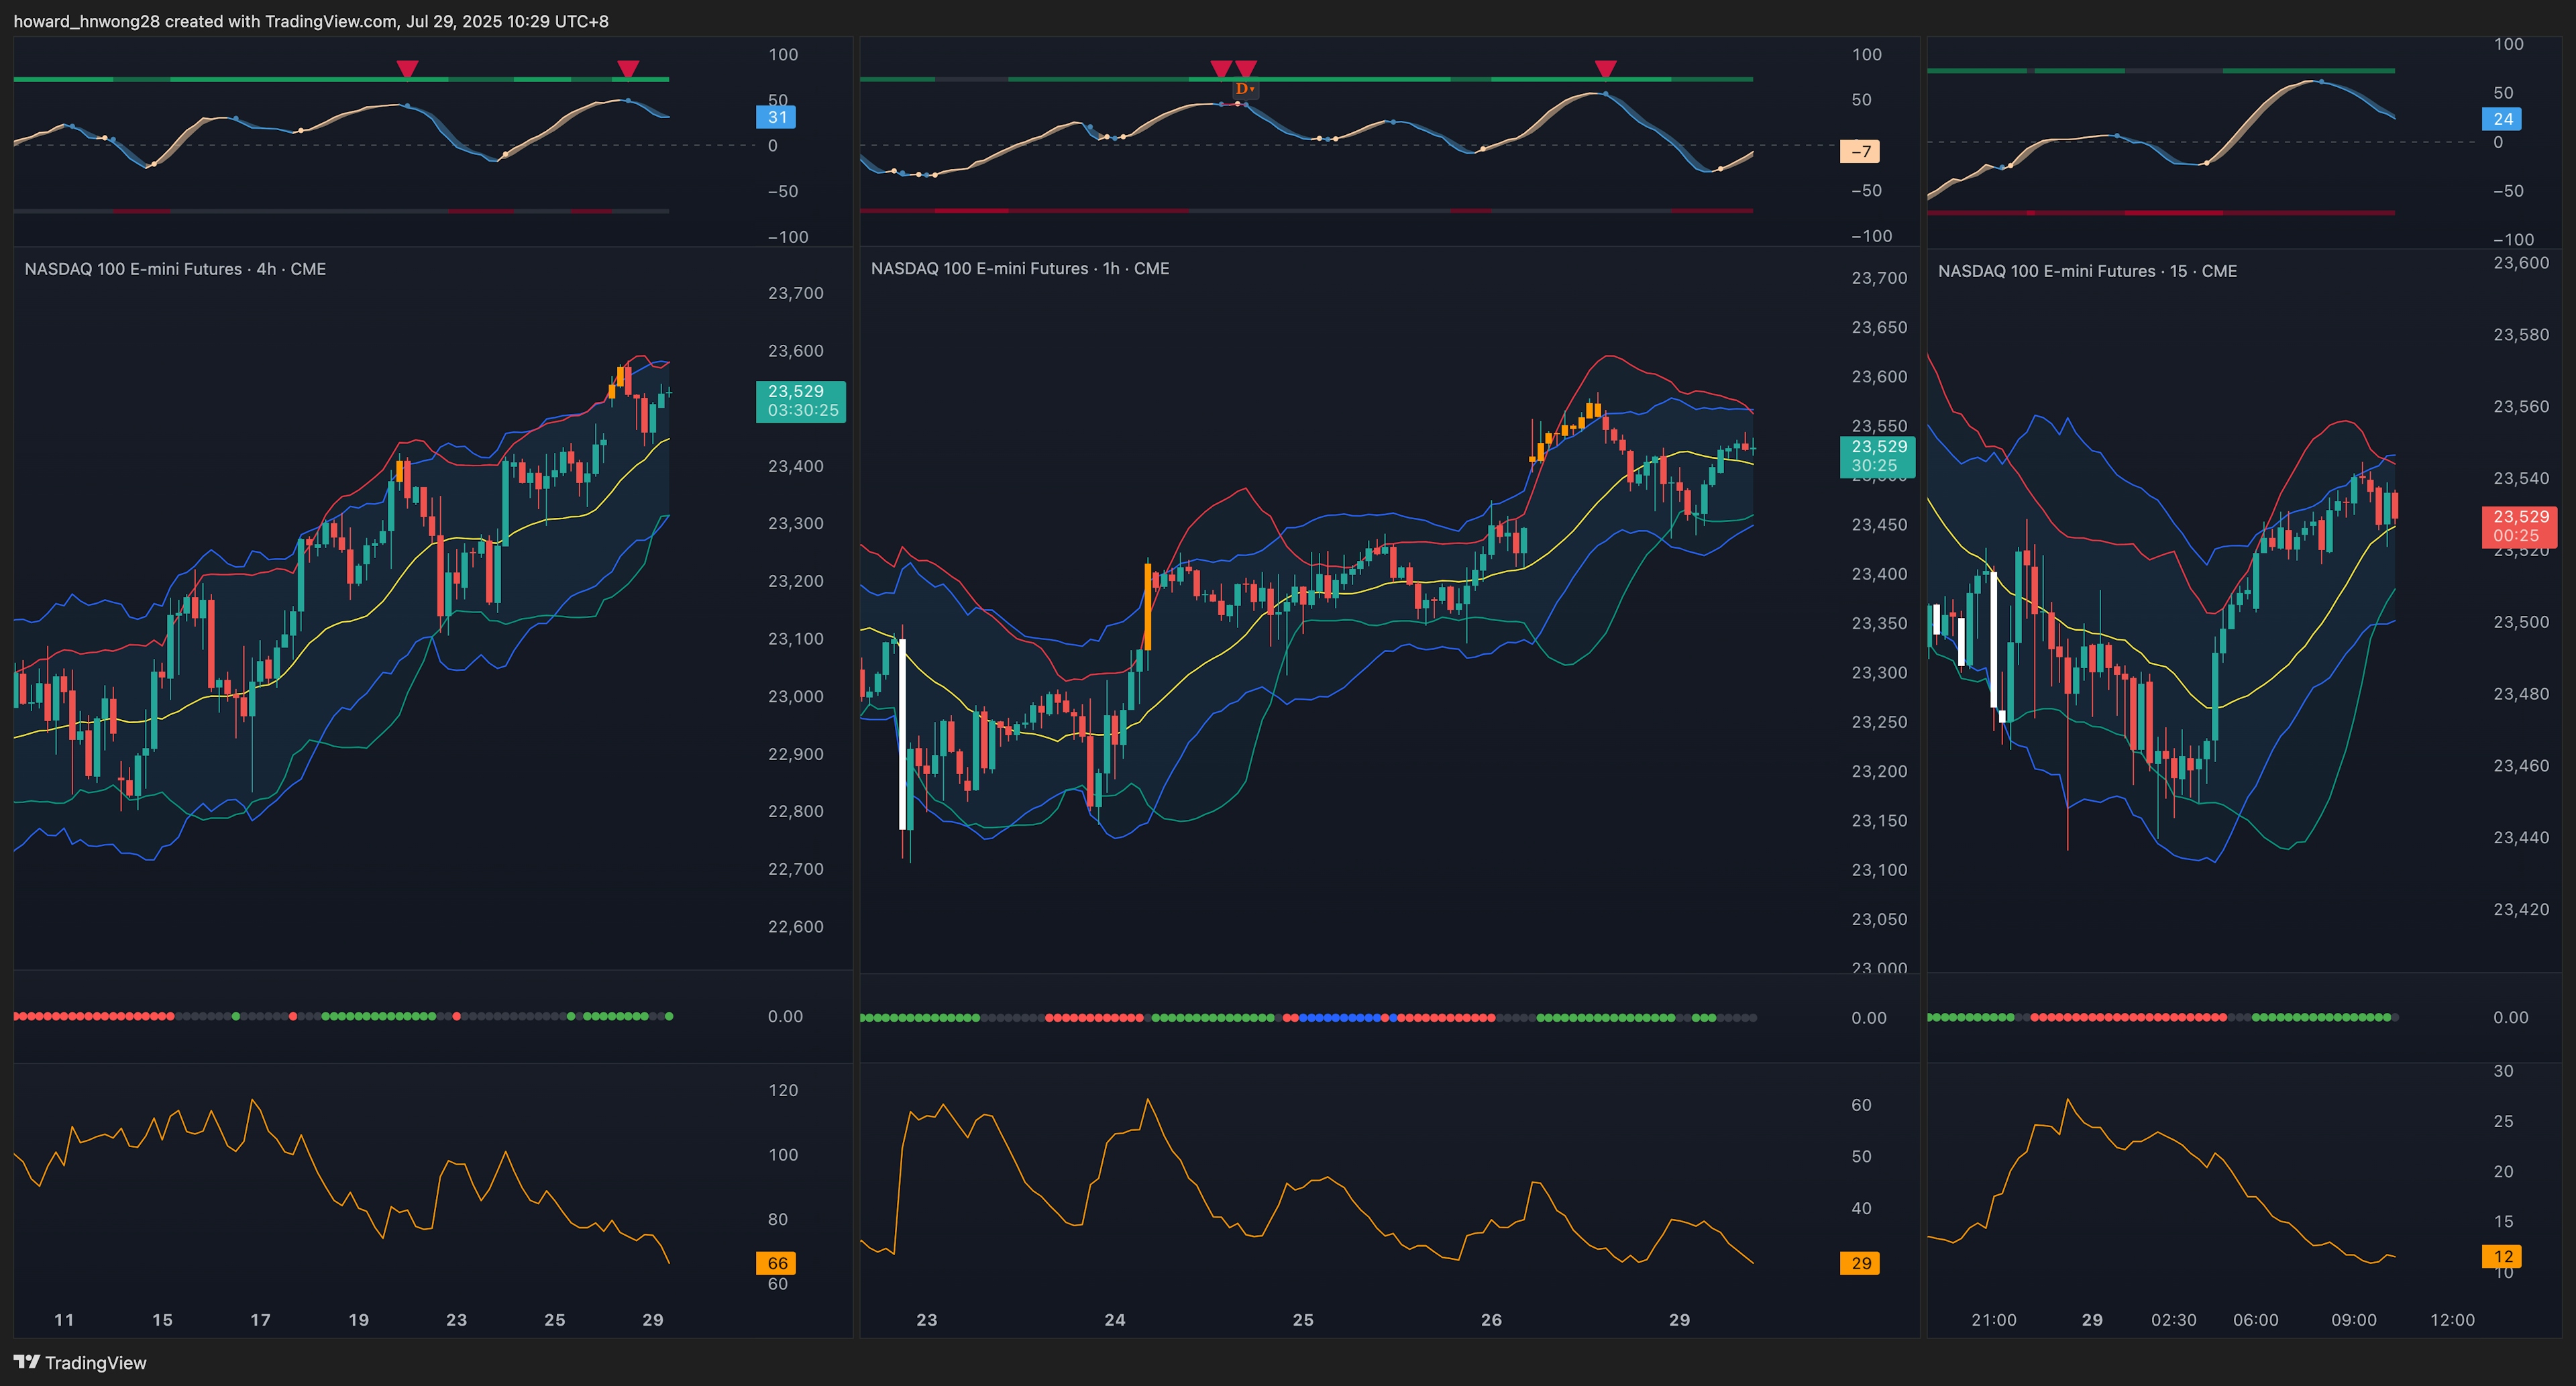Screen dimensions: 2576x1386
Task: Click the blue 24 oscillator value on 15m
Action: pyautogui.click(x=2502, y=119)
